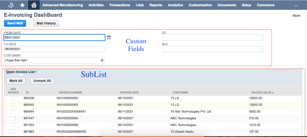Open the Shortcuts star icon
307x137 pixels.
tap(22, 5)
